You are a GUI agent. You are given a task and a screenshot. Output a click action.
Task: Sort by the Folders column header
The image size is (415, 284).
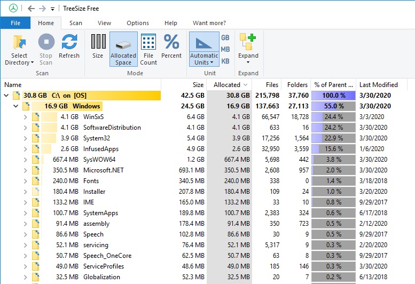tap(296, 85)
